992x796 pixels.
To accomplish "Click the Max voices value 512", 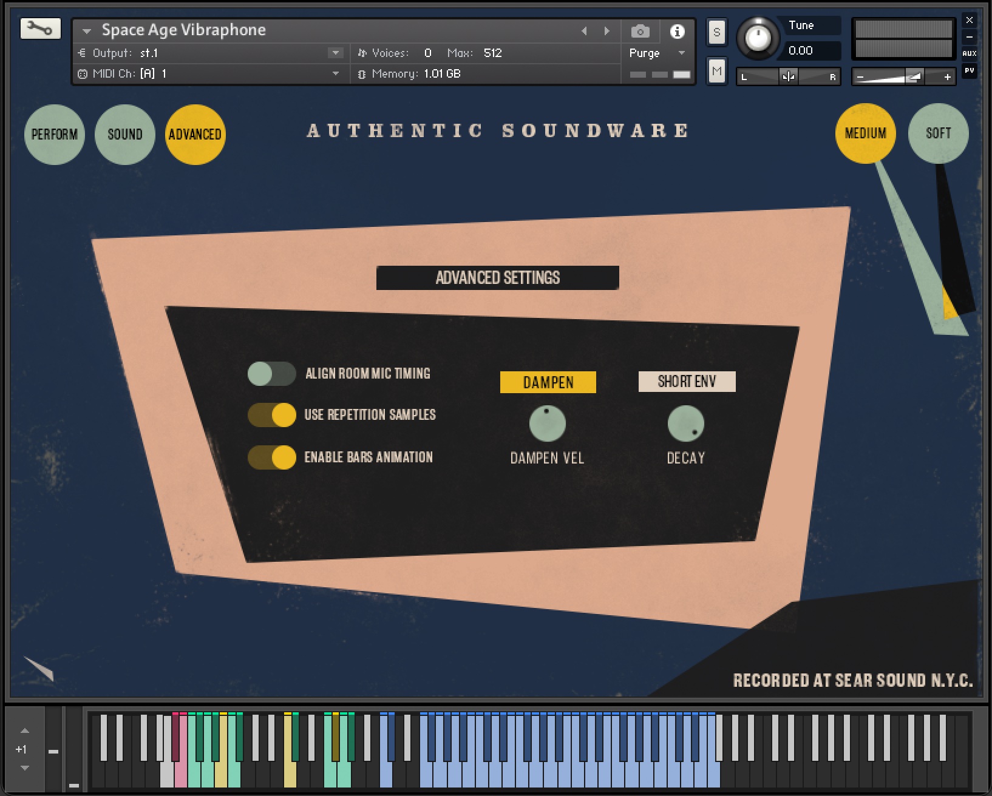I will (x=492, y=53).
